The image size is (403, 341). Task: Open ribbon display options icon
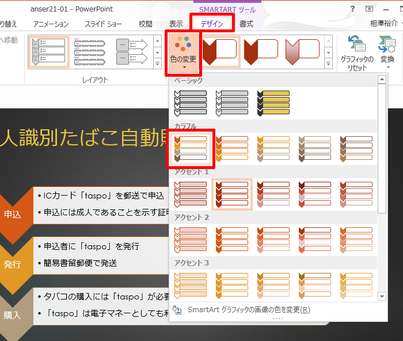pos(369,9)
